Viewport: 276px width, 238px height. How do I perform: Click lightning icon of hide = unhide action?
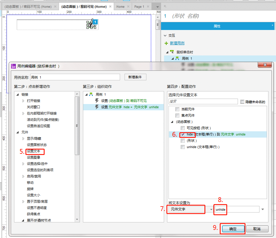pos(97,107)
